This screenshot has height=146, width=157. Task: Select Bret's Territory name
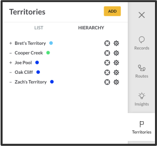30,43
